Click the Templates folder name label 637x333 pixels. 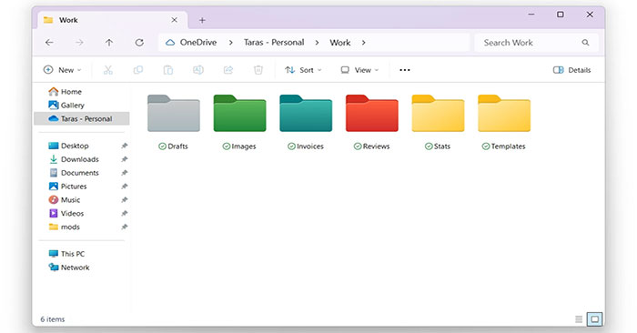tap(508, 146)
